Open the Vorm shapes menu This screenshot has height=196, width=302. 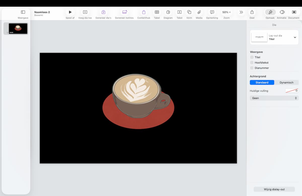pyautogui.click(x=189, y=12)
